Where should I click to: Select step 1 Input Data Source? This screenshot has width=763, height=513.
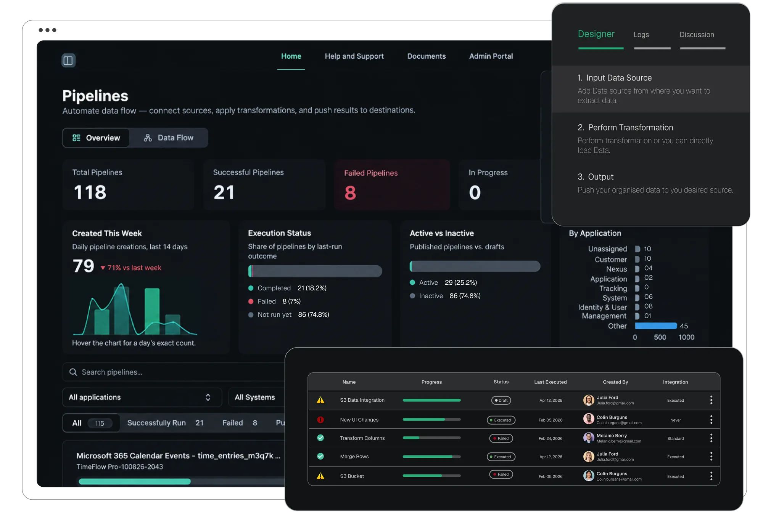[x=651, y=89]
